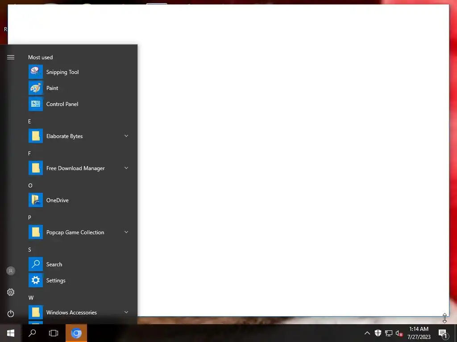Select the letter O section header

coord(30,186)
